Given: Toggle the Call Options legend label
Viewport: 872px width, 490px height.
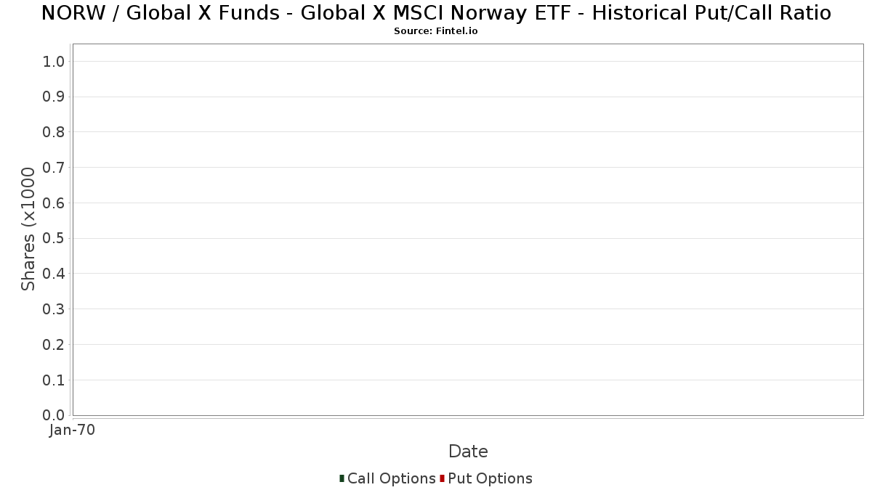Looking at the screenshot, I should (x=392, y=478).
